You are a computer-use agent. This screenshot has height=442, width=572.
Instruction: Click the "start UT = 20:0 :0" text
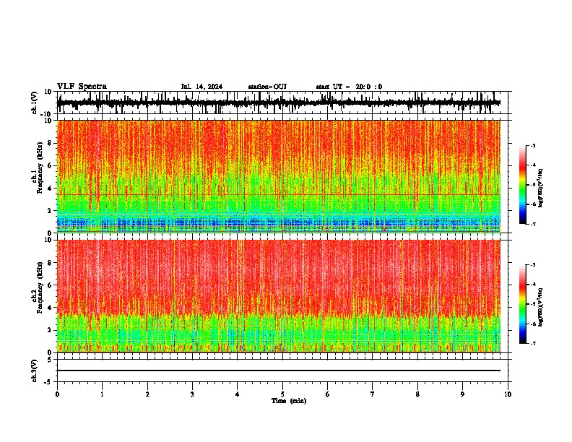pos(349,87)
